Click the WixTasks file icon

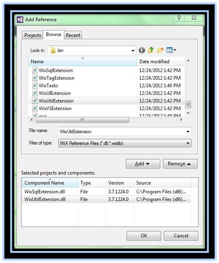35,85
